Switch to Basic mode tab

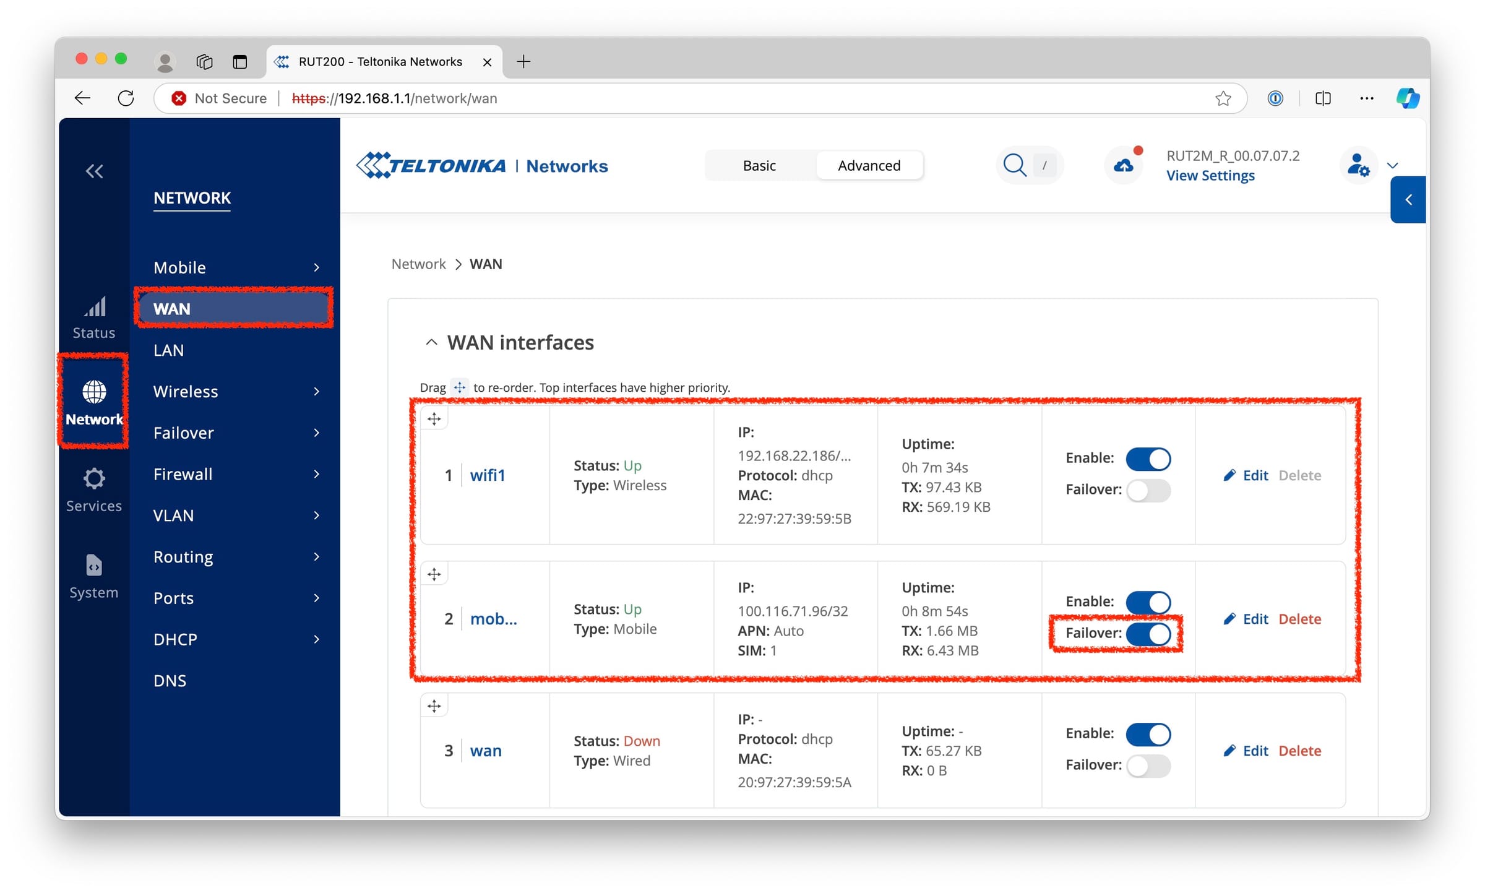[x=759, y=165]
